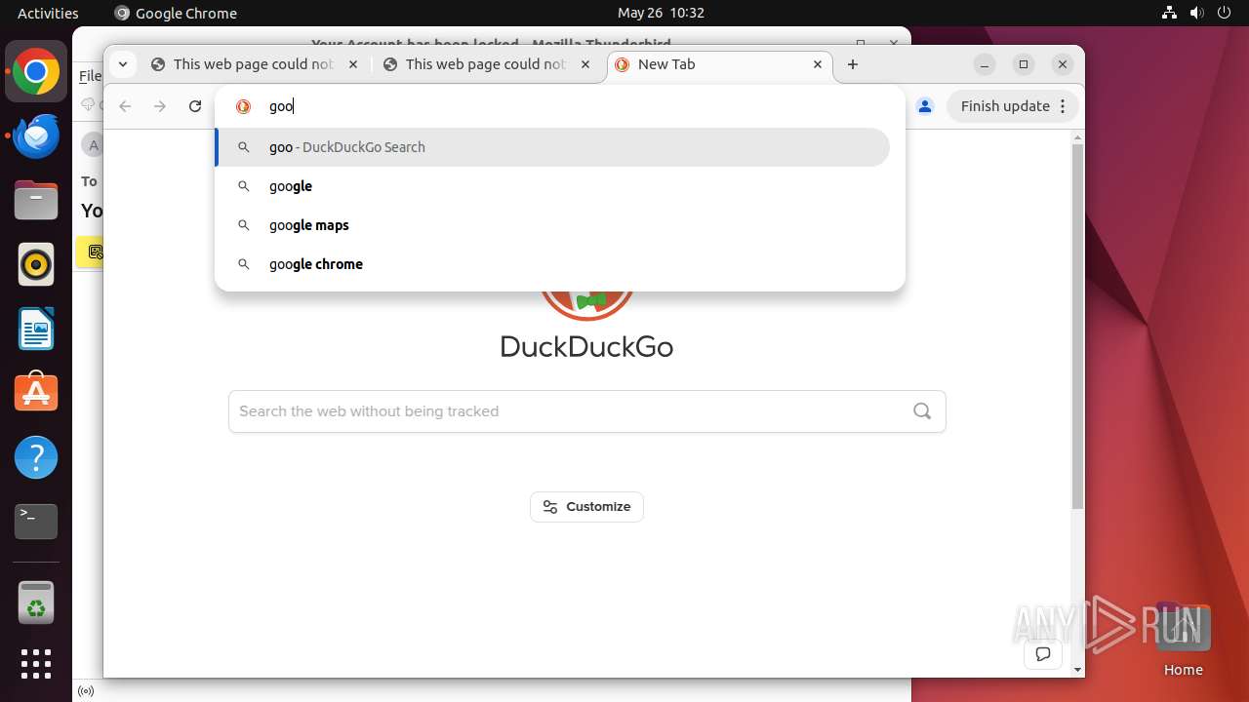Screen dimensions: 1249x702
Task: Open Chrome profile avatar menu
Action: [925, 106]
